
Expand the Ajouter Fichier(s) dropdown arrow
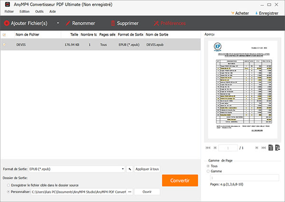click(58, 23)
